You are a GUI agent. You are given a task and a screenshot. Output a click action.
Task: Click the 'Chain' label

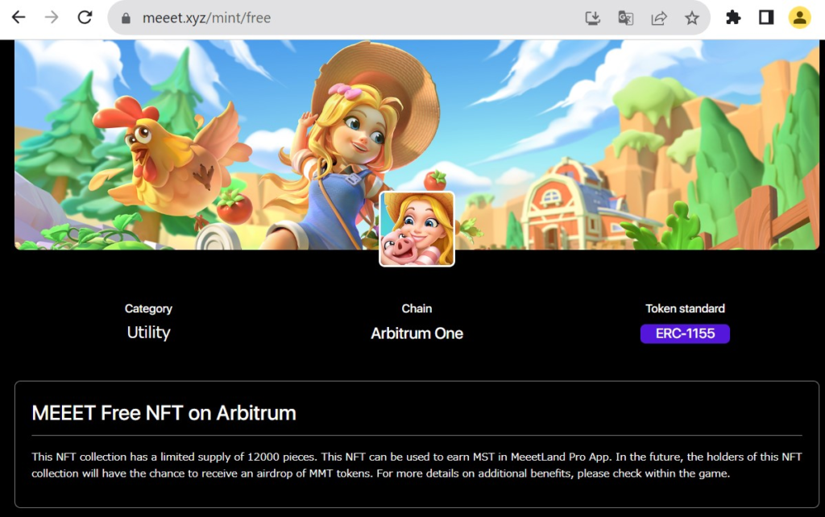click(417, 308)
